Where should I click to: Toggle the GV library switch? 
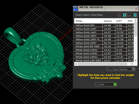pyautogui.click(x=122, y=15)
